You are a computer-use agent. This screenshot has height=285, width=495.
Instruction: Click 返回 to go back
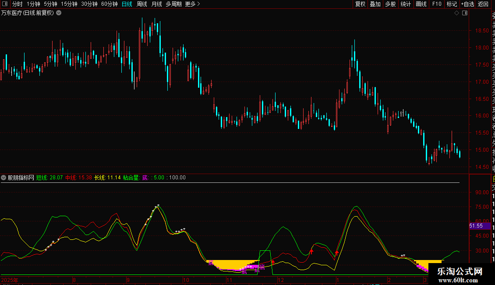point(483,4)
